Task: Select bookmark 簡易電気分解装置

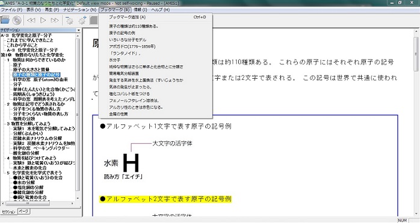Action: pyautogui.click(x=156, y=73)
